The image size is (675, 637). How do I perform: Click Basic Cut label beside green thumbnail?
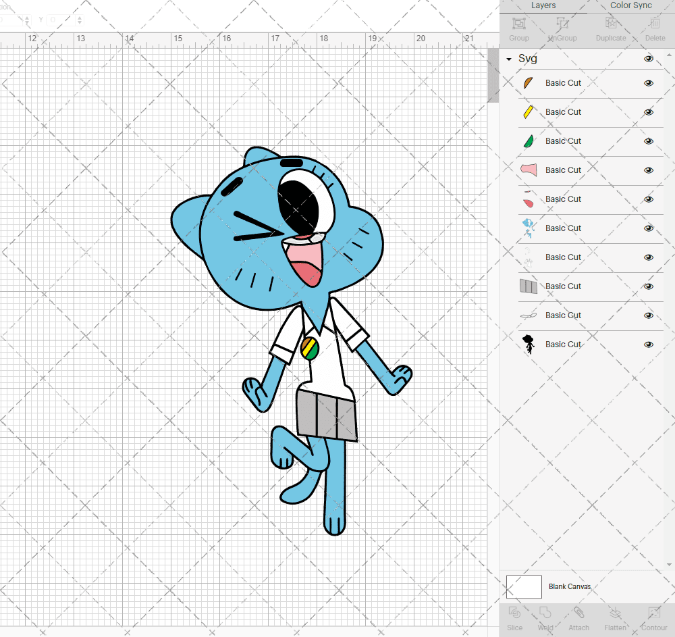pos(563,141)
